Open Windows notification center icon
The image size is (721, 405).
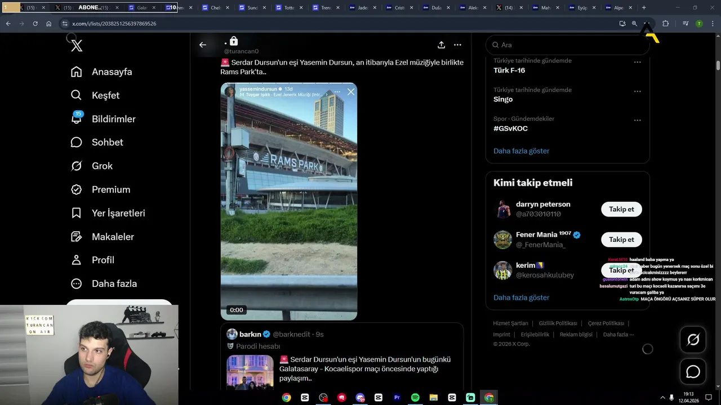pos(709,397)
